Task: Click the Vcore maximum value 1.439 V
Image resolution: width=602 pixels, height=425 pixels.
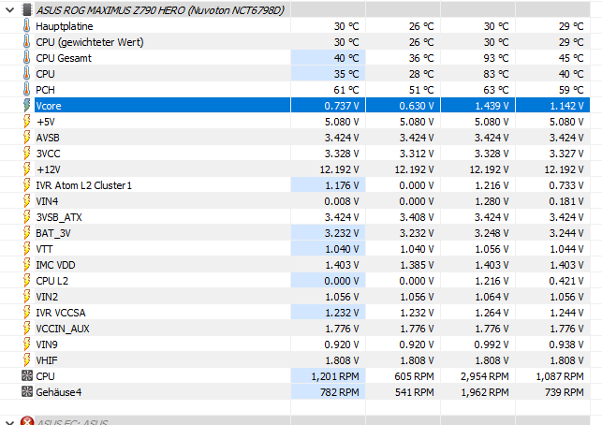Action: point(492,106)
